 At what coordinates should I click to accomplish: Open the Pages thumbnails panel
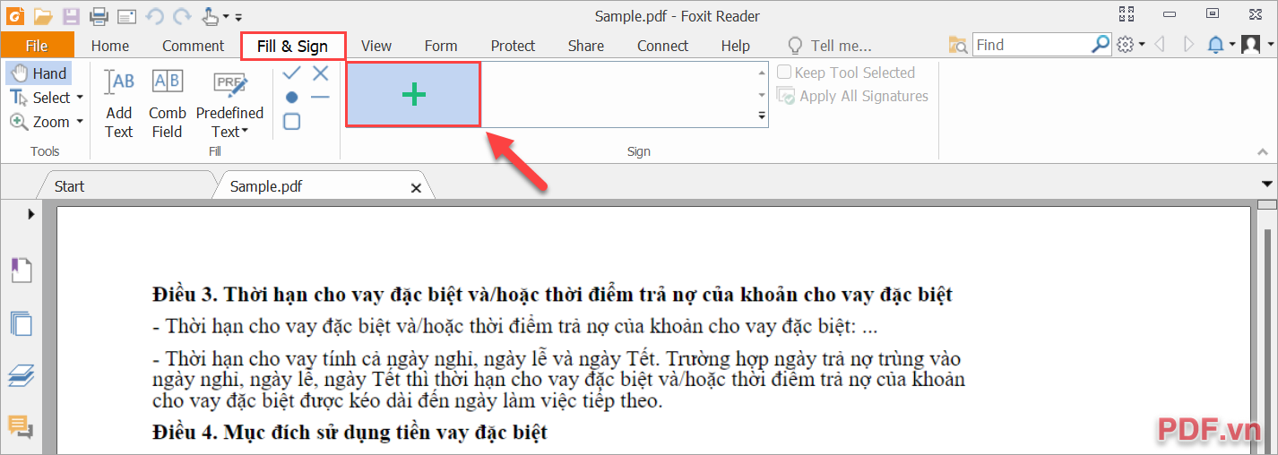coord(21,322)
